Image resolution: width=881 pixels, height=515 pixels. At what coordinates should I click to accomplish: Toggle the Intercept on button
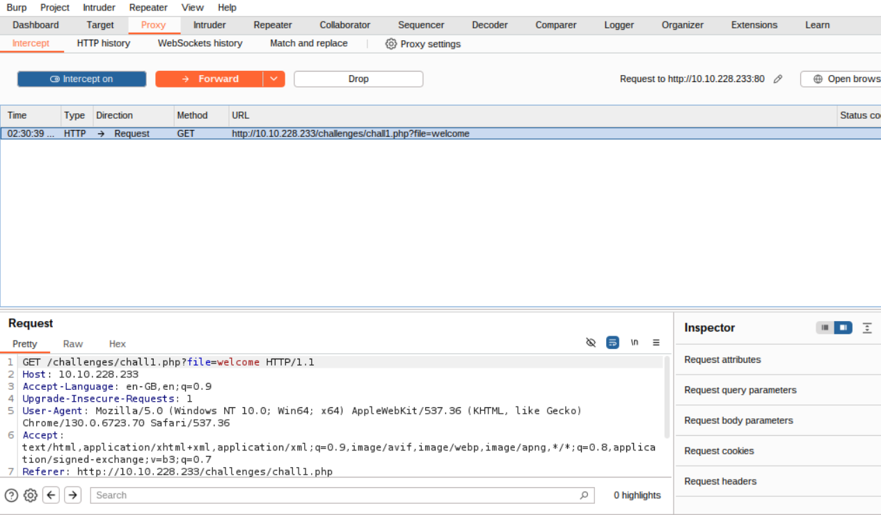pos(82,79)
